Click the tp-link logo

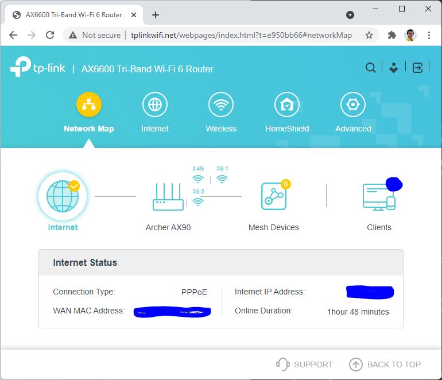point(38,67)
